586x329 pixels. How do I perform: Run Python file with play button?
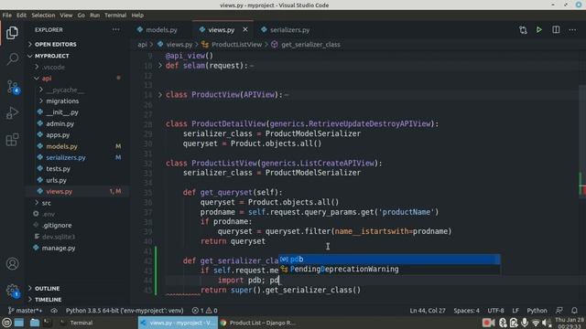[x=539, y=30]
